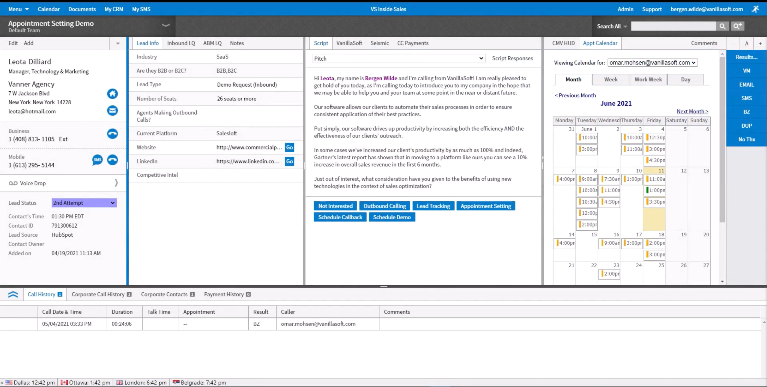Click the email envelope icon beside leota@hotmail.com
This screenshot has width=767, height=387.
click(x=112, y=111)
